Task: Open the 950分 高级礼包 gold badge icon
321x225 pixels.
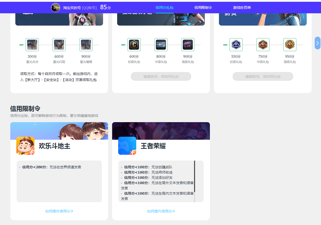Action: pos(290,45)
